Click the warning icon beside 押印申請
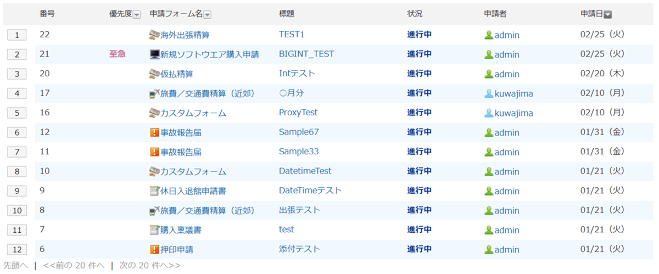Screen dimensions: 659x274 click(154, 249)
